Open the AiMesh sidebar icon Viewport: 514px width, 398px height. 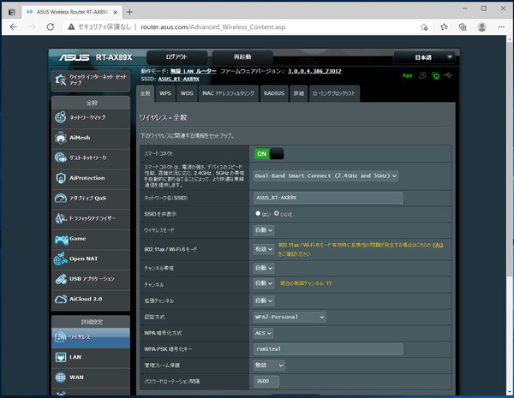point(61,138)
